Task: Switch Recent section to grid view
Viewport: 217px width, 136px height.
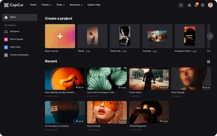Action: click(x=209, y=62)
